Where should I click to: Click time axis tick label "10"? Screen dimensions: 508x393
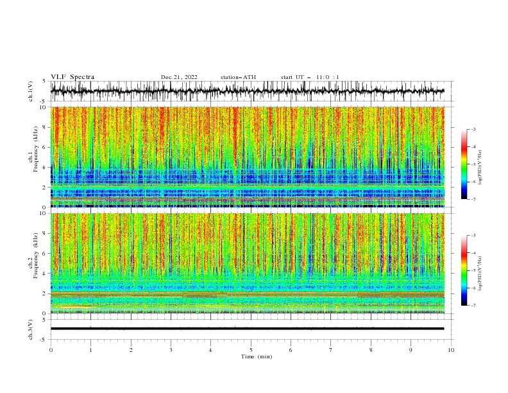[451, 350]
